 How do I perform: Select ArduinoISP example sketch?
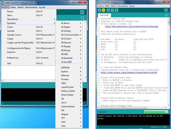coord(69,62)
